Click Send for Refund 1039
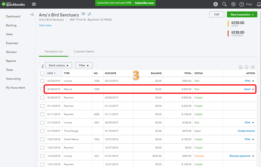 (247, 89)
